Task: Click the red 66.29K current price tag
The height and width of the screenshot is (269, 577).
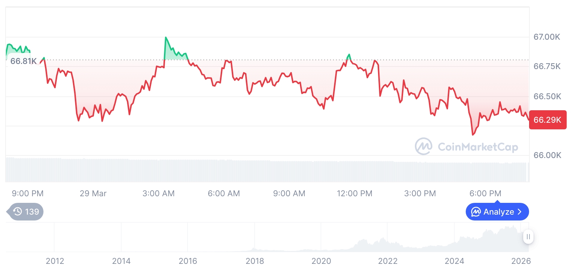Action: click(x=548, y=120)
